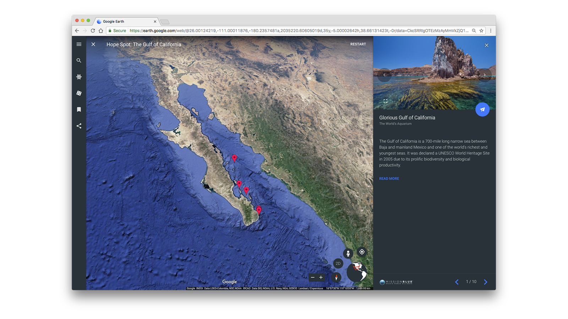Go to the next story page
This screenshot has width=568, height=319.
pos(486,282)
